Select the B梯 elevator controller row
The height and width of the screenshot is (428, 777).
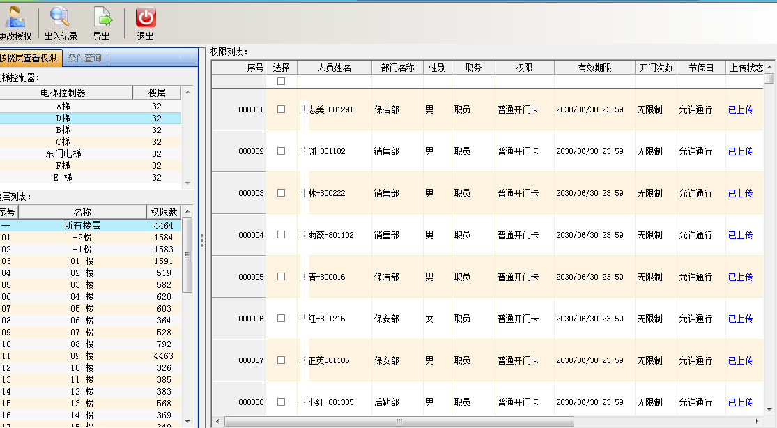[90, 130]
